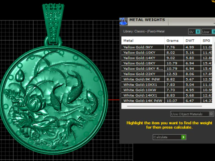Select the White Gold:14K PdW row
The height and width of the screenshot is (161, 215).
coord(167,101)
